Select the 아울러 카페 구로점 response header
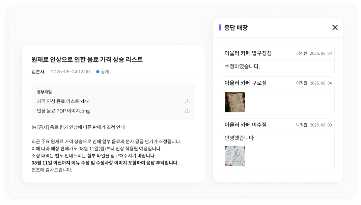Image resolution: width=361 pixels, height=205 pixels. (x=278, y=83)
